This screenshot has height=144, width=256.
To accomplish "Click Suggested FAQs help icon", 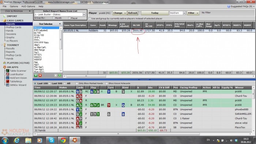I will click(229, 6).
